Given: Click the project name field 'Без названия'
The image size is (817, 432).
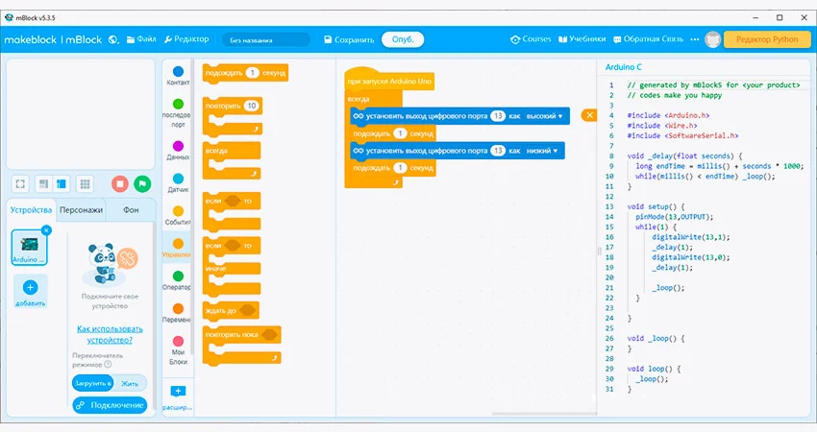Looking at the screenshot, I should point(264,40).
